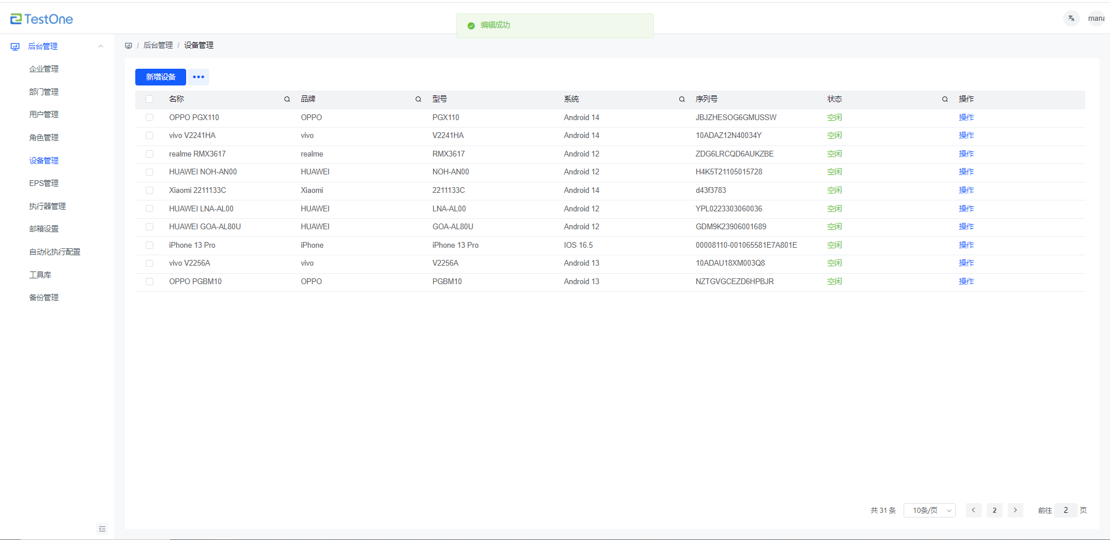1110x540 pixels.
Task: Check the iPhone 13 Pro row checkbox
Action: pyautogui.click(x=149, y=245)
